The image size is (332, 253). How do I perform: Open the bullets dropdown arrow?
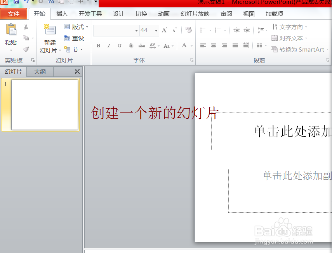tap(210, 31)
